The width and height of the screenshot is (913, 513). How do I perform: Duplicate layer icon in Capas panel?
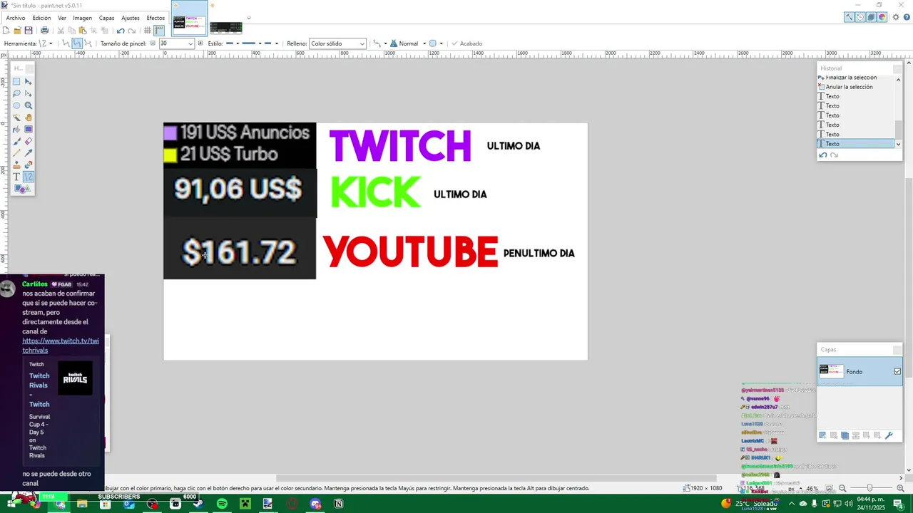click(845, 435)
